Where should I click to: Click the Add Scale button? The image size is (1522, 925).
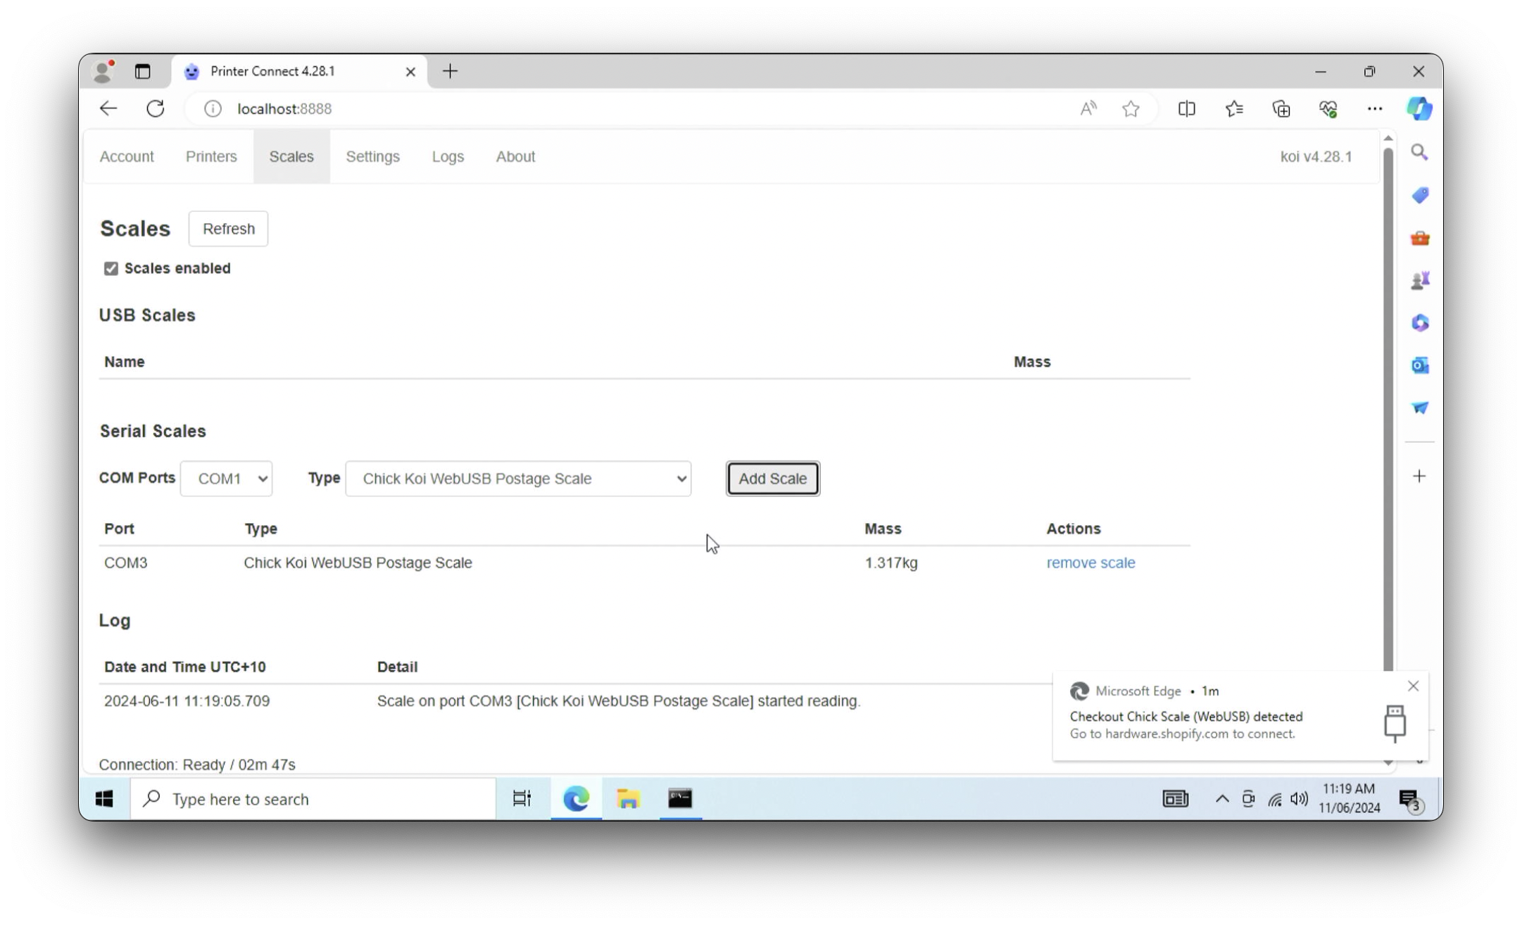(x=772, y=479)
